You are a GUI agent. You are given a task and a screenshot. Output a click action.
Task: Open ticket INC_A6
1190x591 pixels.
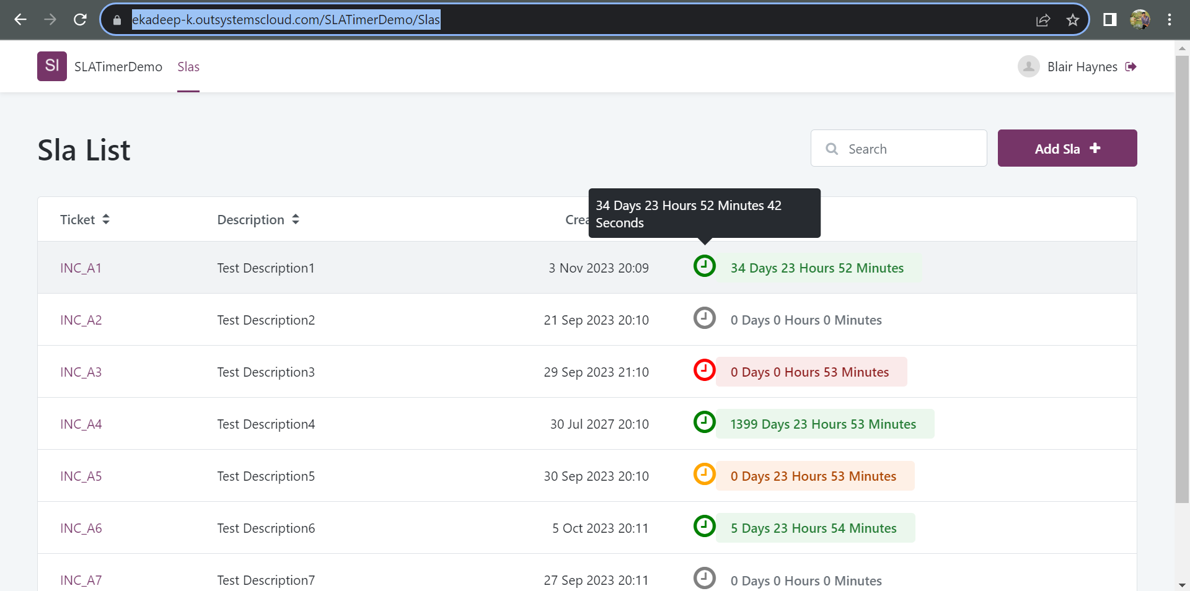click(81, 528)
